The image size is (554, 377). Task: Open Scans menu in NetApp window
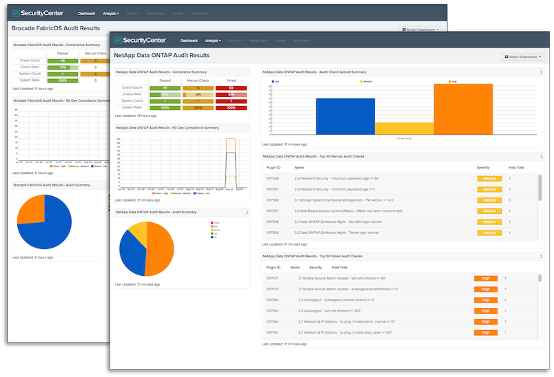pyautogui.click(x=234, y=41)
